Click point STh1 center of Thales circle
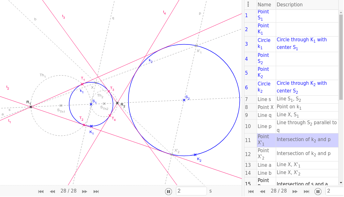 [x=61, y=105]
